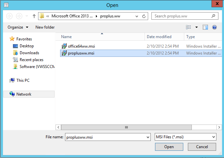Change the view layout icon
The image size is (224, 158).
189,27
